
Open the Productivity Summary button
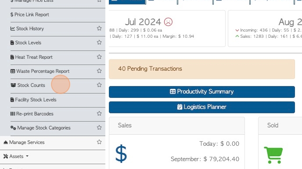point(201,92)
